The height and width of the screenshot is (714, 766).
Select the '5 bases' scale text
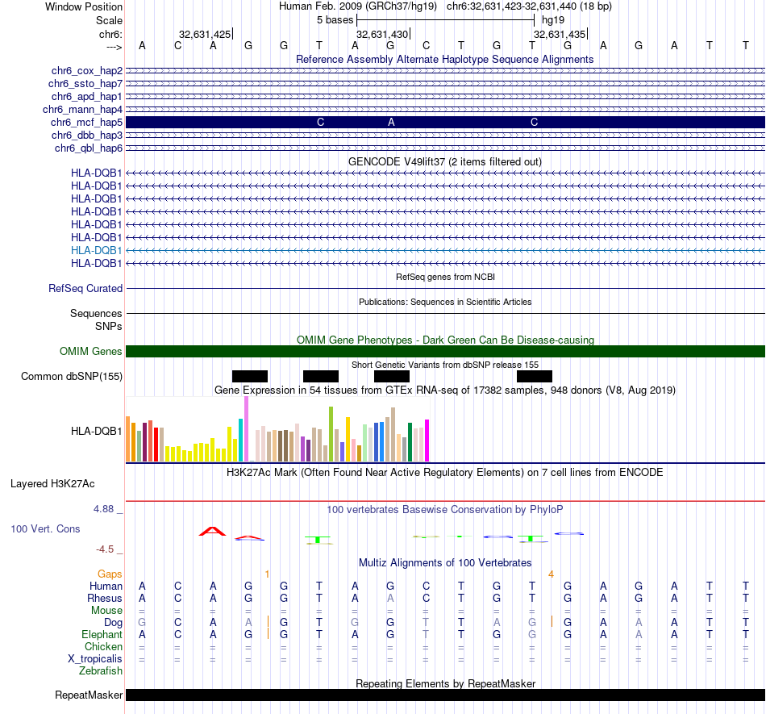coord(335,20)
